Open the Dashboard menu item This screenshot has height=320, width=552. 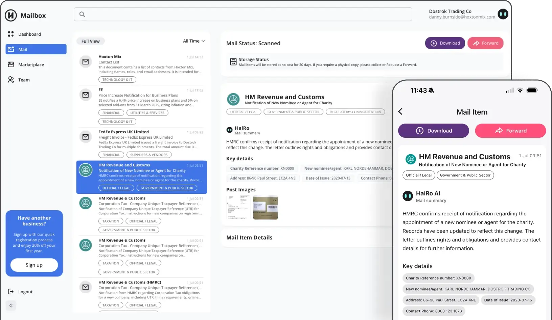pos(29,34)
